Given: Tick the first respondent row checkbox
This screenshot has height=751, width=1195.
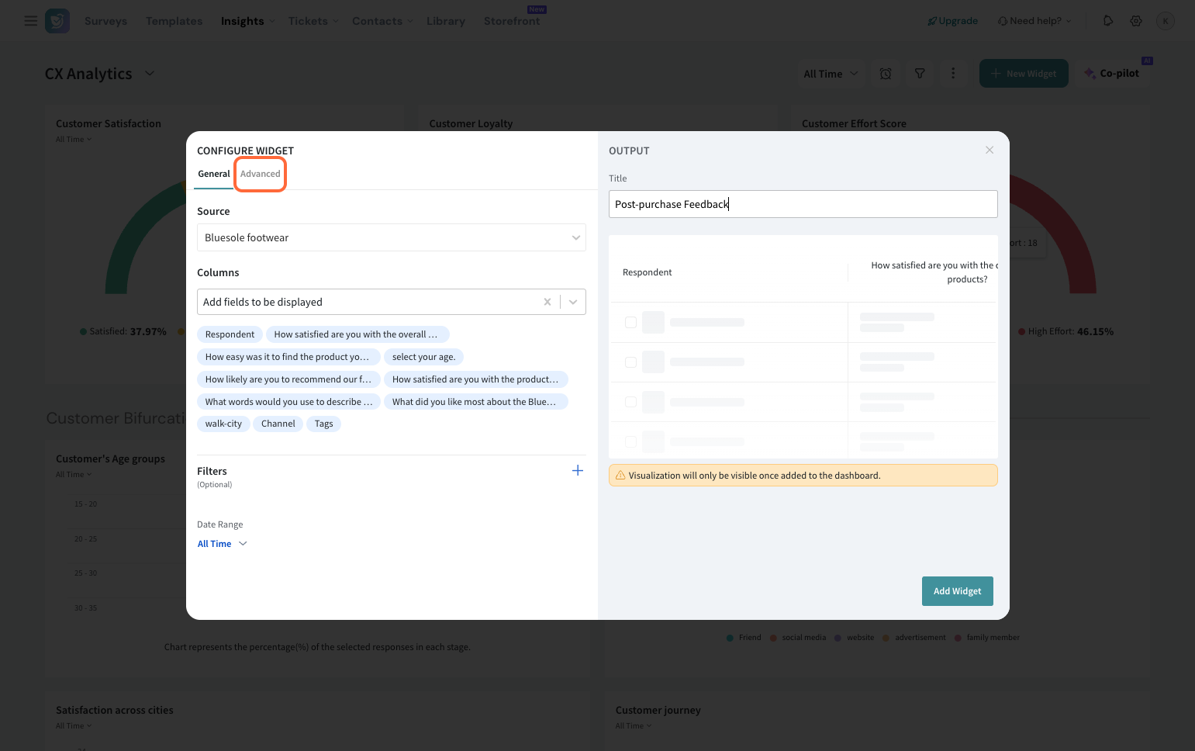Looking at the screenshot, I should (630, 322).
